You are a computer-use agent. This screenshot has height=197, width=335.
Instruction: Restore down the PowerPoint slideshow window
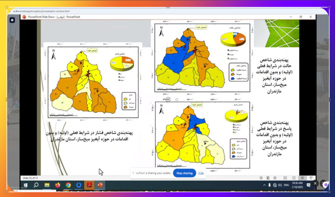(x=301, y=17)
